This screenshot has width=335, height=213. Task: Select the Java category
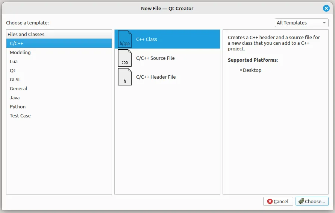(x=59, y=97)
